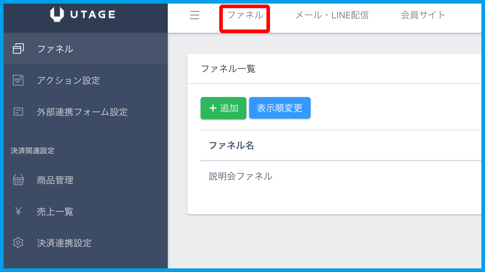The width and height of the screenshot is (485, 272).
Task: Click the ファネル名 column header
Action: [231, 145]
